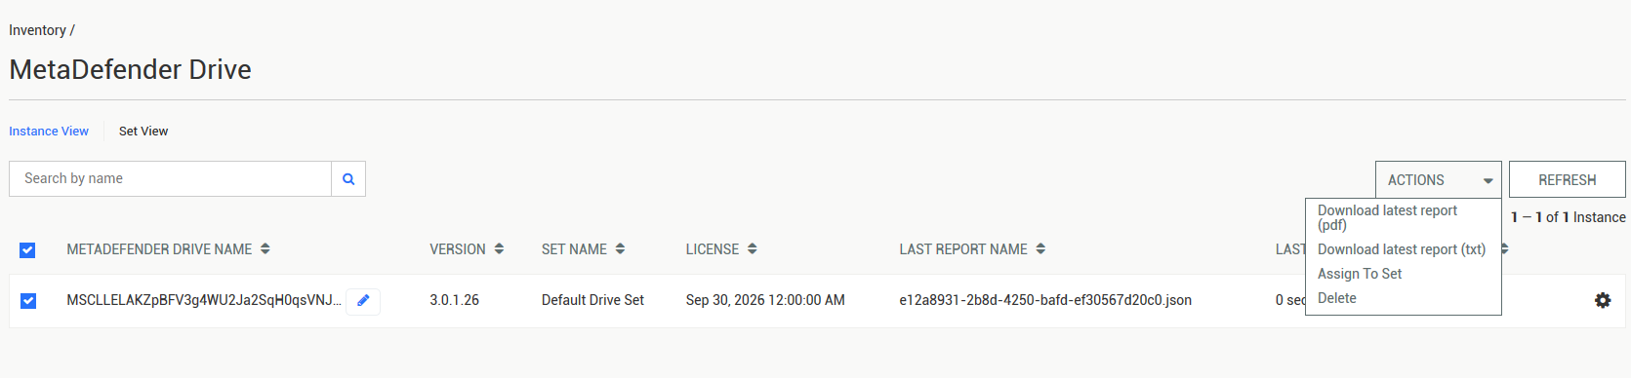The width and height of the screenshot is (1631, 378).
Task: Sort by License column arrows
Action: [752, 249]
